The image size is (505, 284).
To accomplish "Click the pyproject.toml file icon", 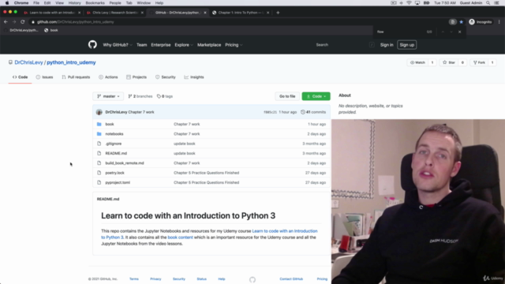I will (x=99, y=182).
